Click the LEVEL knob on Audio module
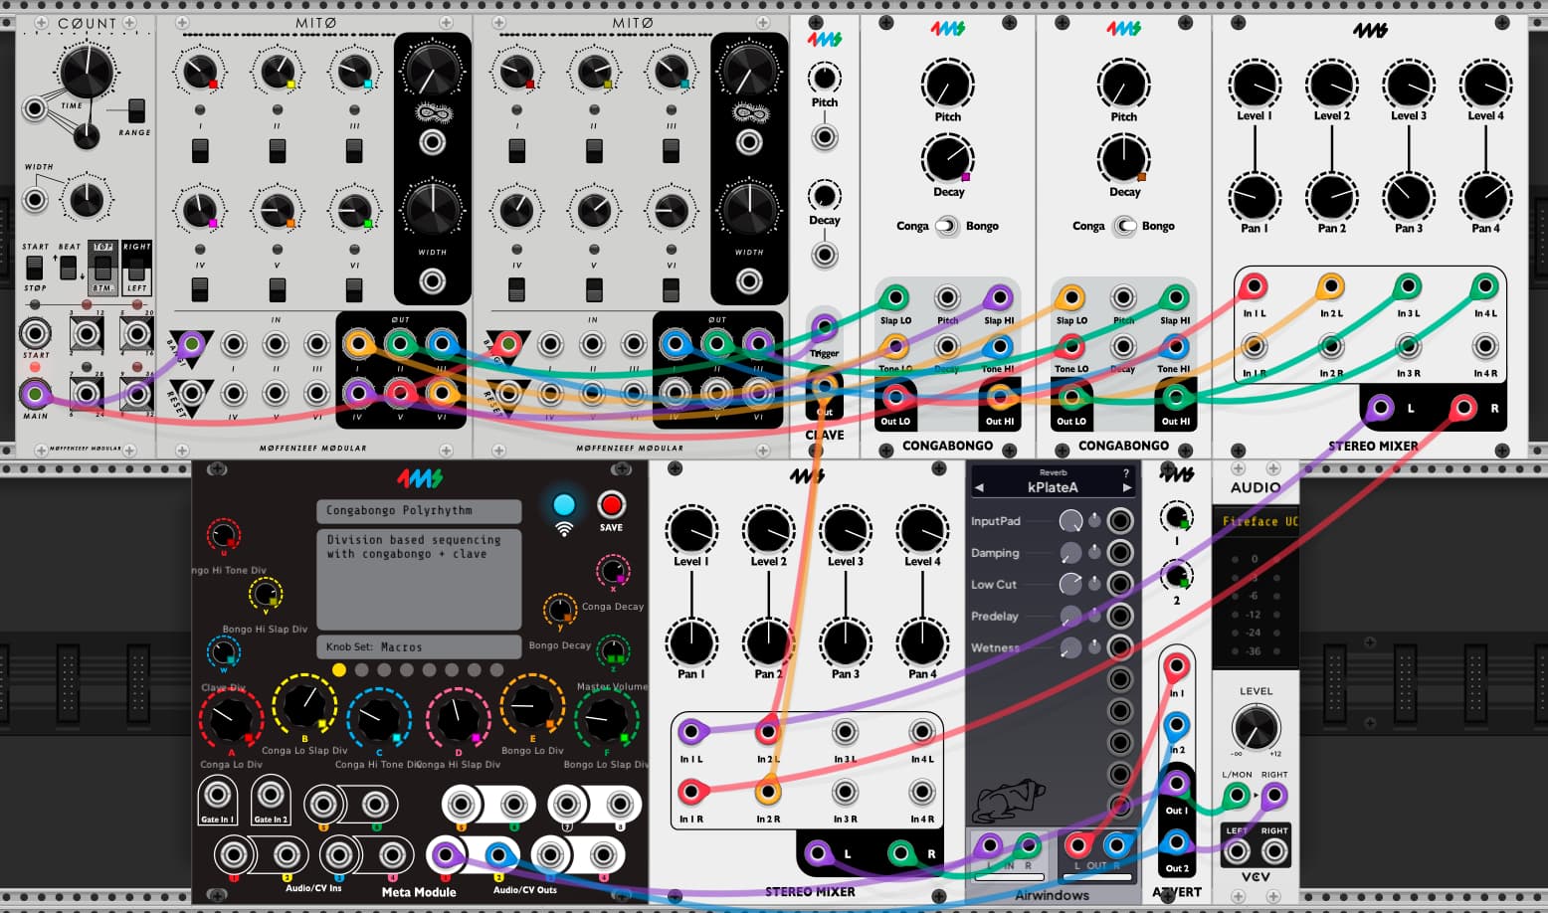 tap(1256, 728)
